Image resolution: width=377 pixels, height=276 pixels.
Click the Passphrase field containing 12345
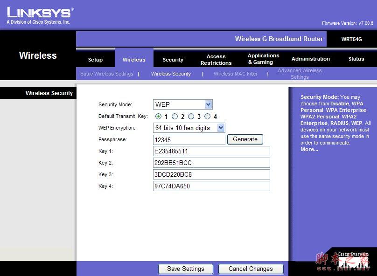point(189,140)
